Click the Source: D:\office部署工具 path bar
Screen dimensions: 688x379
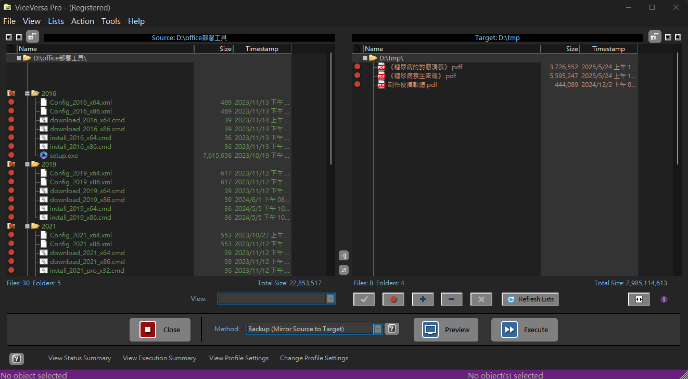tap(189, 37)
